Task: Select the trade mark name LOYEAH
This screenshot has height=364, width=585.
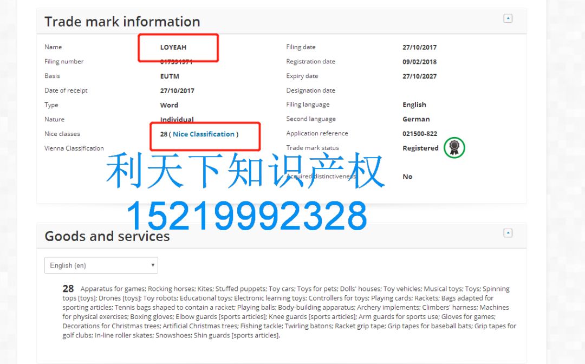Action: click(x=173, y=47)
